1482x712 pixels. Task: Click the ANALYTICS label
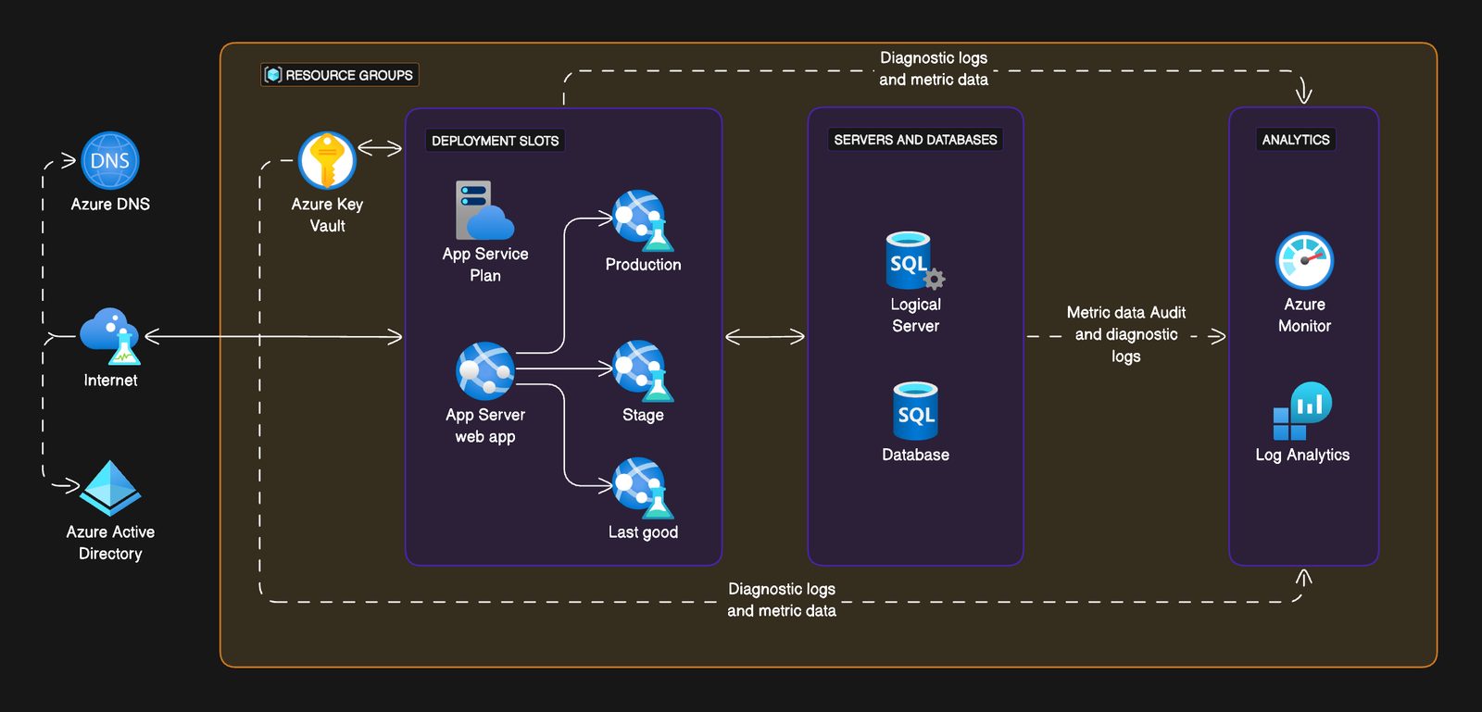tap(1296, 140)
